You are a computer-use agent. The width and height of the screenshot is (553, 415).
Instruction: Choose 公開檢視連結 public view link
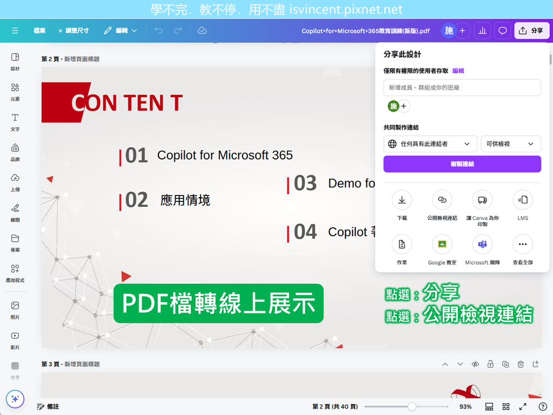coord(442,205)
